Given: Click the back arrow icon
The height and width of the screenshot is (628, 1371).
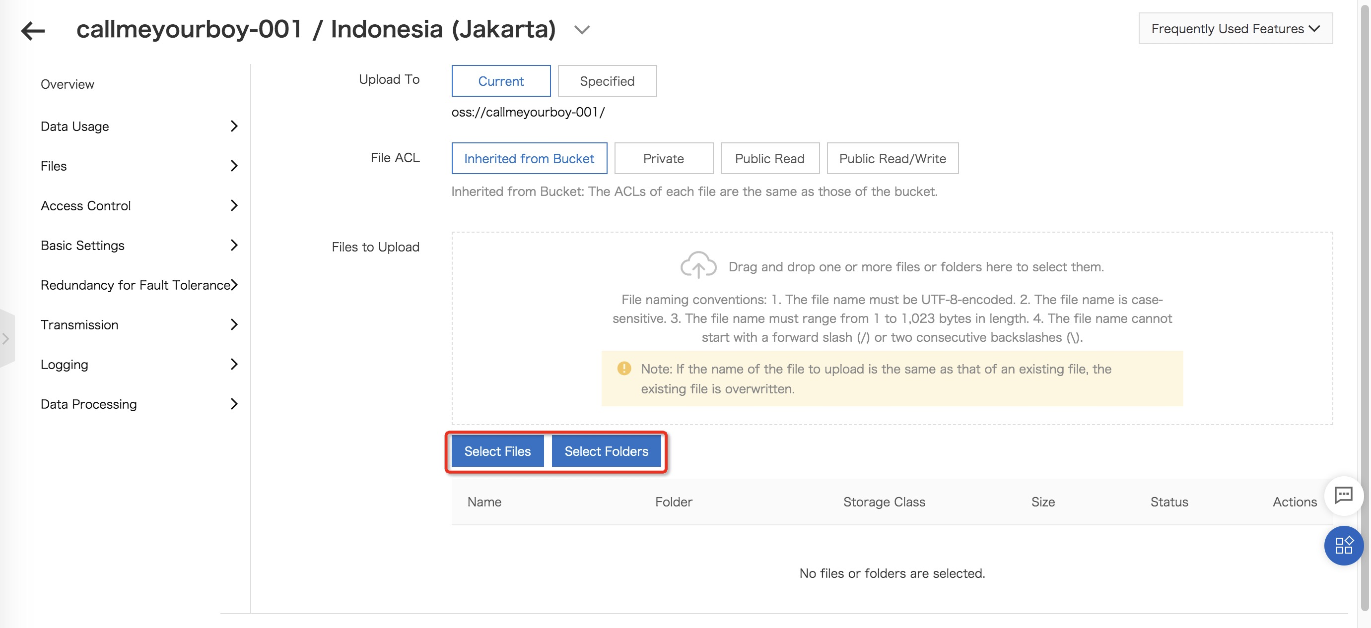Looking at the screenshot, I should [x=33, y=30].
